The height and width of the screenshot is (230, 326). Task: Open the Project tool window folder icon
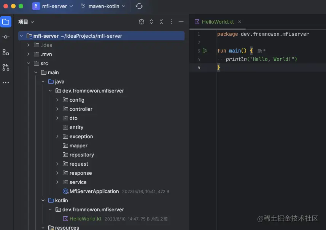[6, 22]
